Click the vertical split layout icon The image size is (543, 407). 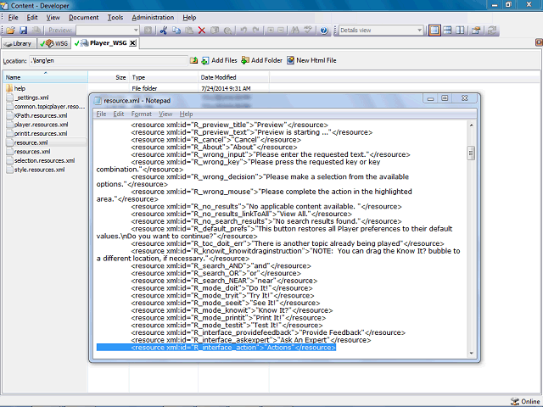click(x=460, y=31)
